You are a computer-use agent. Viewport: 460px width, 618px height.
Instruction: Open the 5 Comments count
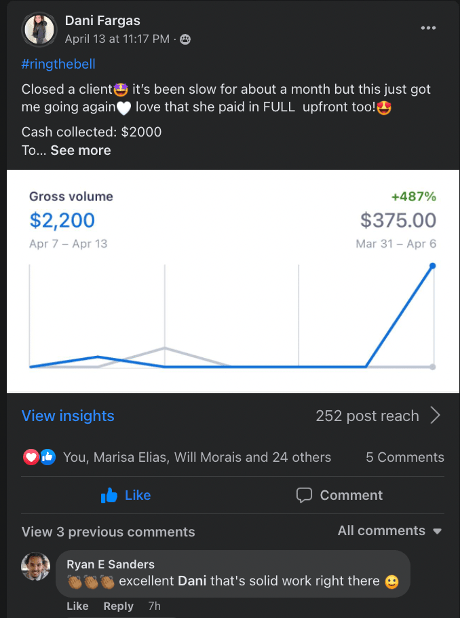click(x=404, y=457)
